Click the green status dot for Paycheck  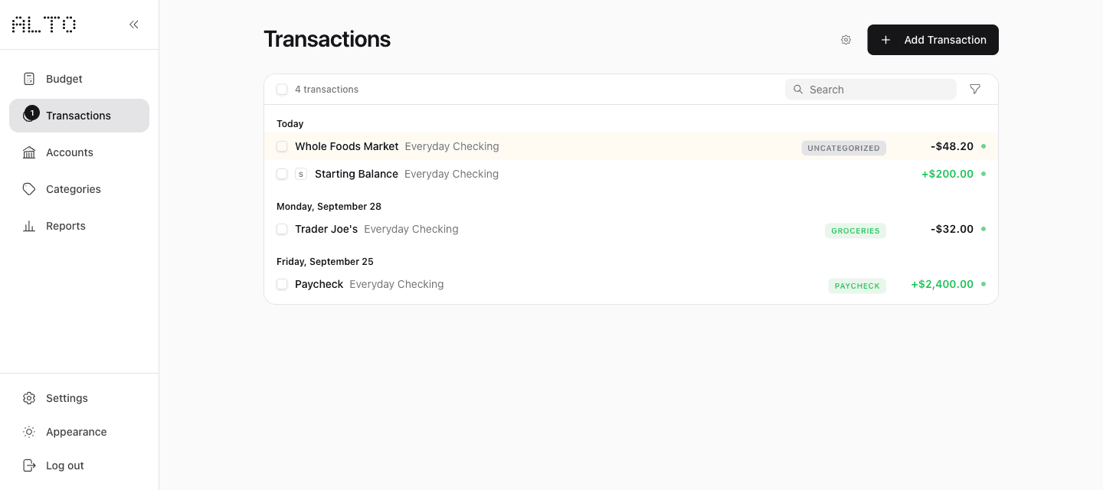point(984,284)
